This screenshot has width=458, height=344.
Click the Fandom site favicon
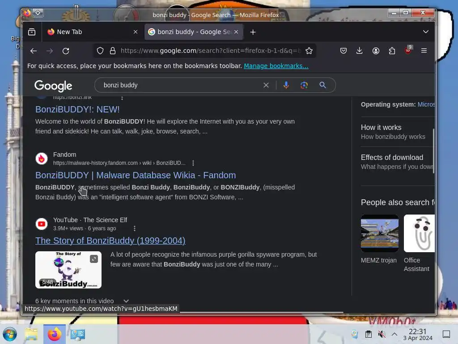pyautogui.click(x=42, y=159)
